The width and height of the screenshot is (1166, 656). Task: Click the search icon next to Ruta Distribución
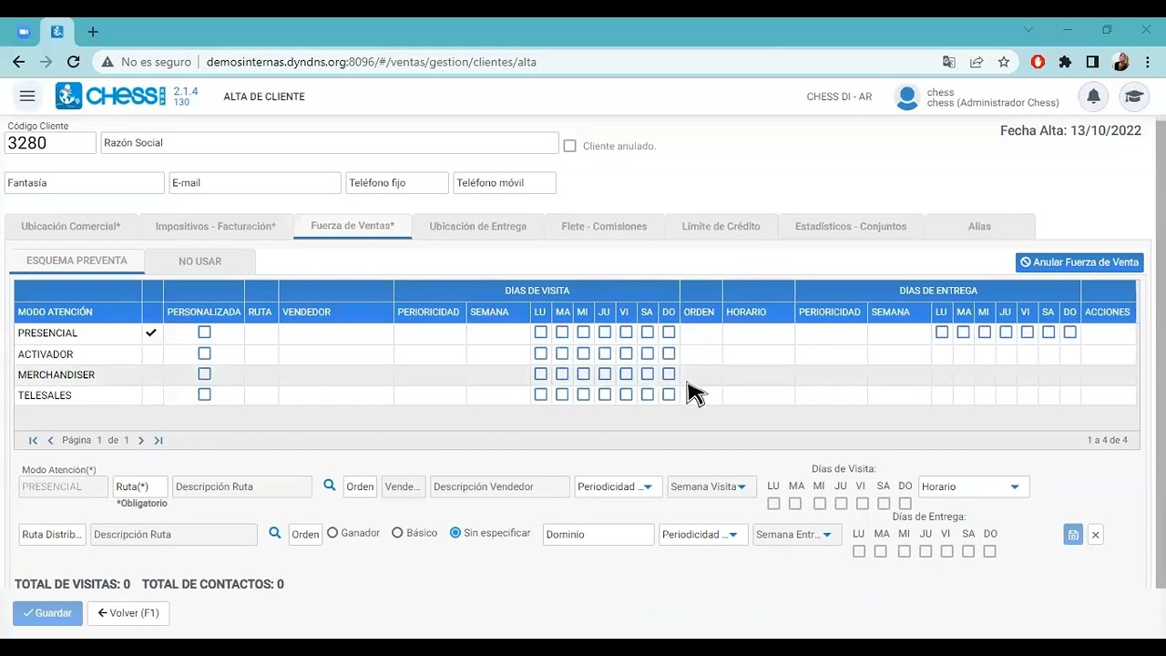(275, 533)
